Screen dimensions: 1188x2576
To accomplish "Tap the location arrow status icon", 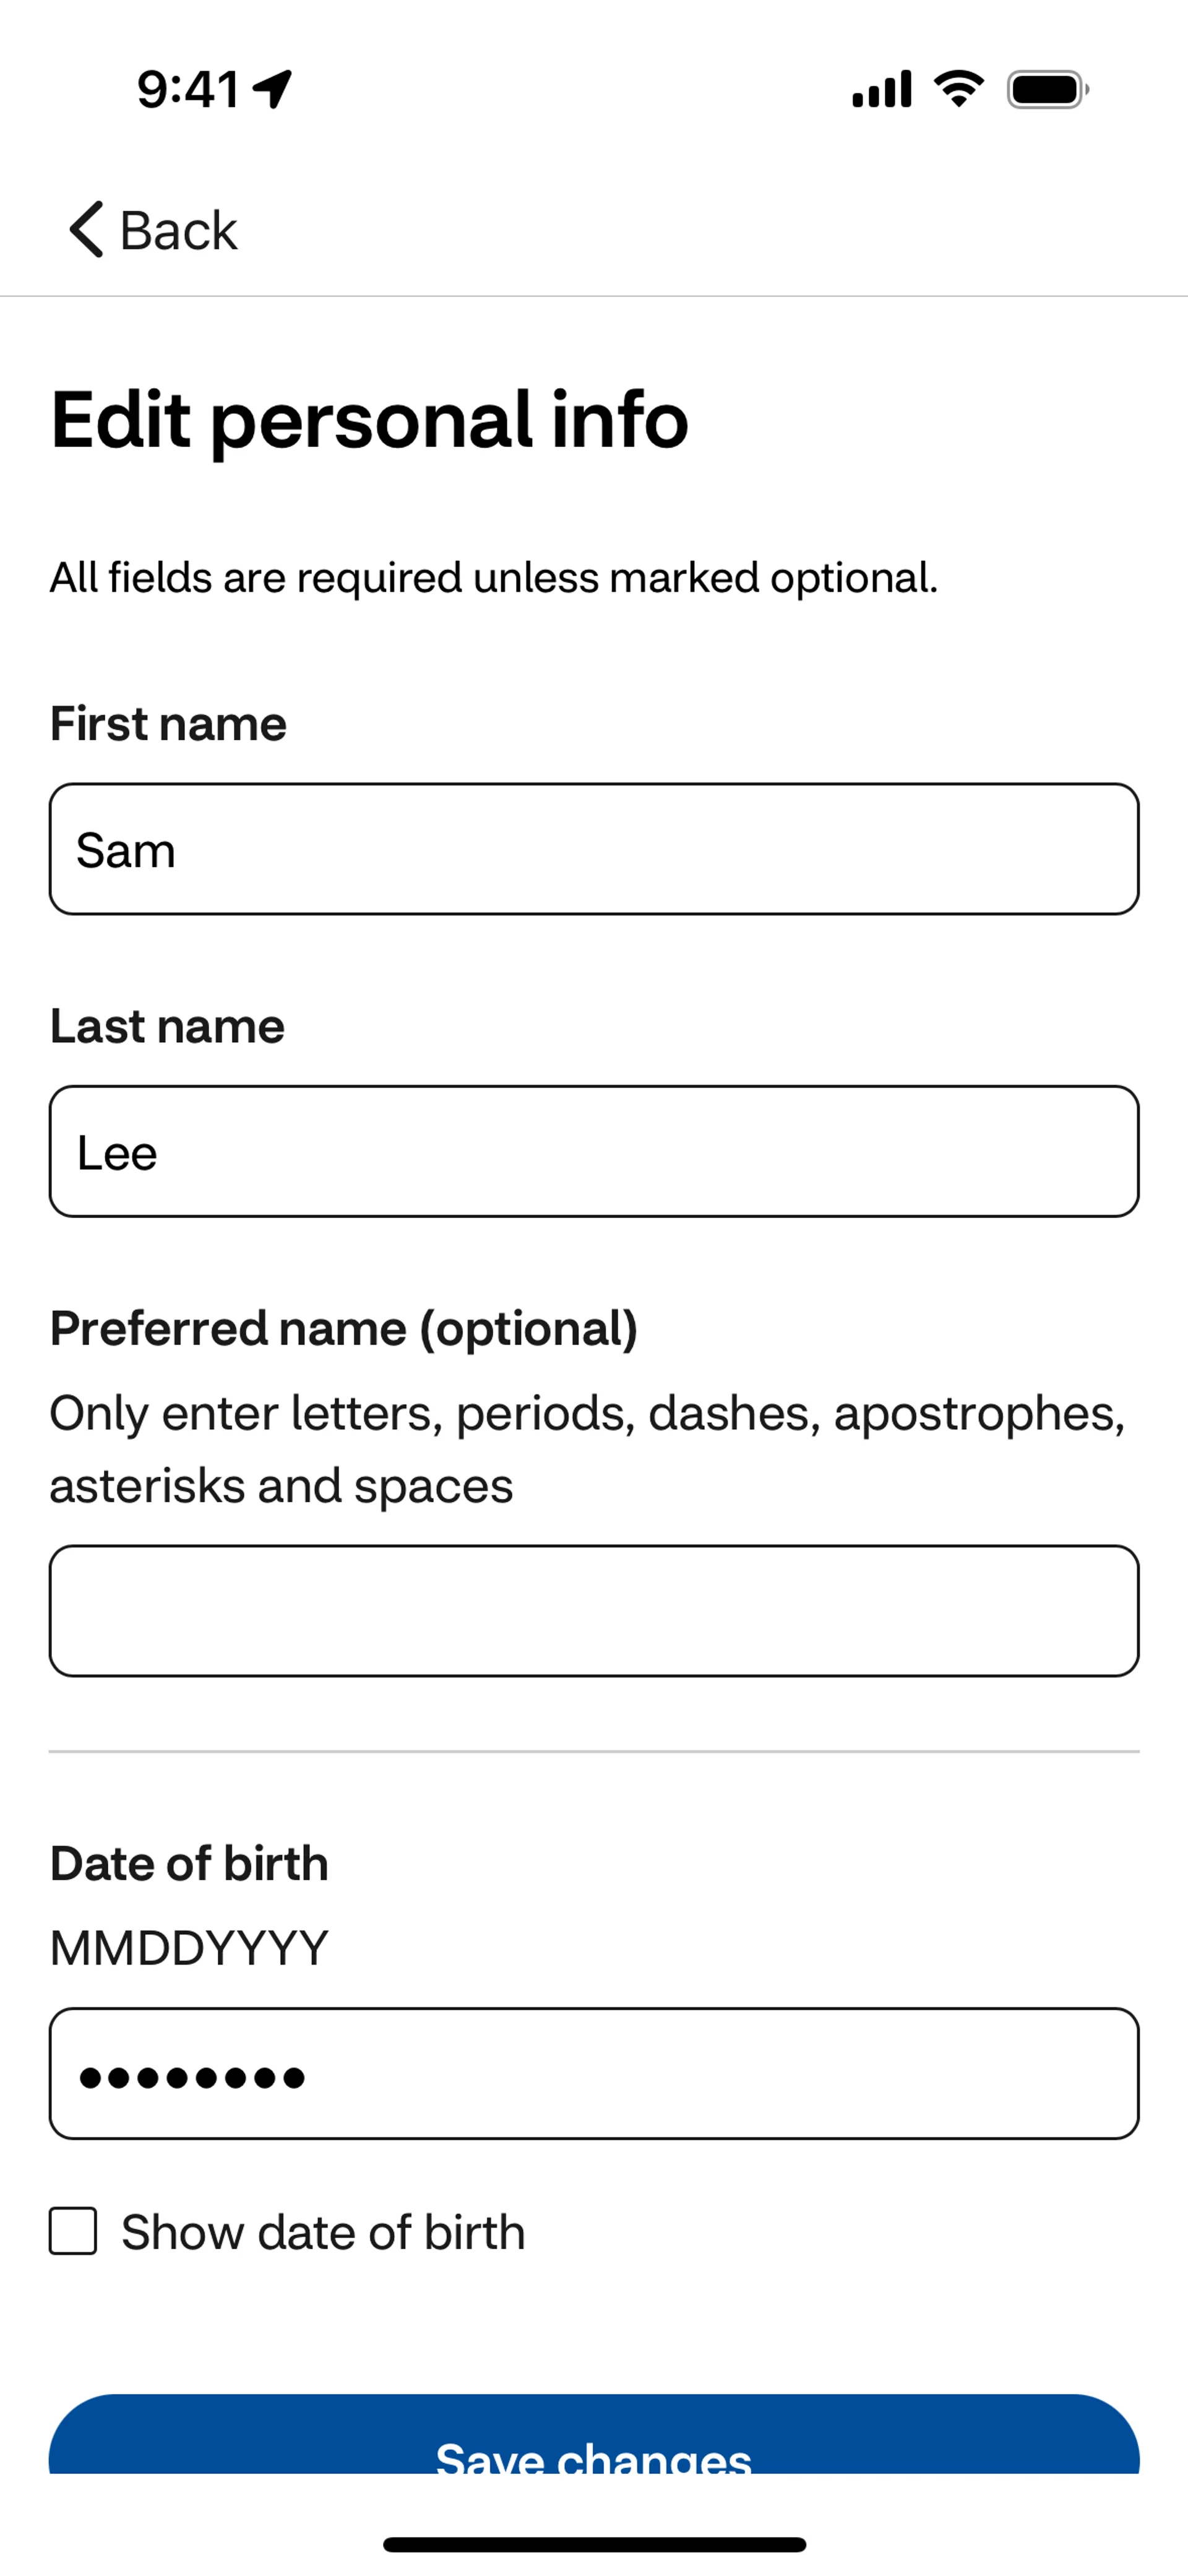I will pos(272,90).
